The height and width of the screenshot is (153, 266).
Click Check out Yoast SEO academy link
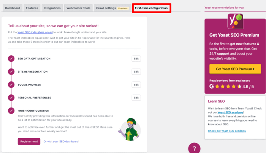click(227, 131)
